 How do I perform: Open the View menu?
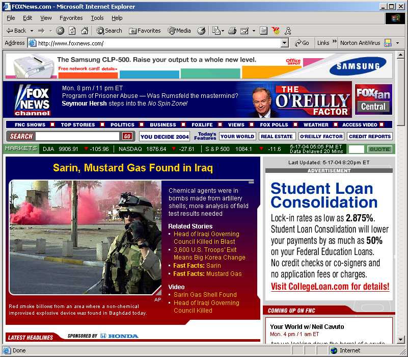46,18
